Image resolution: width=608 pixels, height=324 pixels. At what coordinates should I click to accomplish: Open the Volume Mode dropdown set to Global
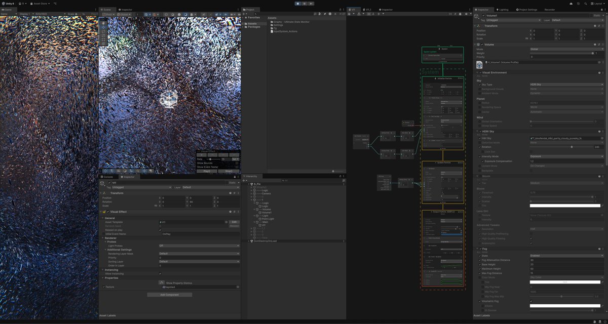566,49
